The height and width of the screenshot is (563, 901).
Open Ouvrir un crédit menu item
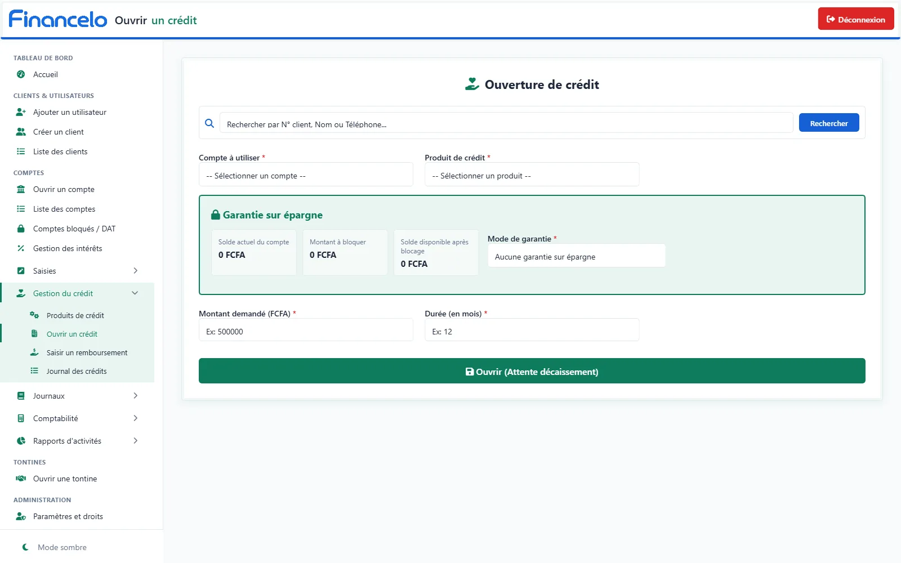tap(77, 334)
